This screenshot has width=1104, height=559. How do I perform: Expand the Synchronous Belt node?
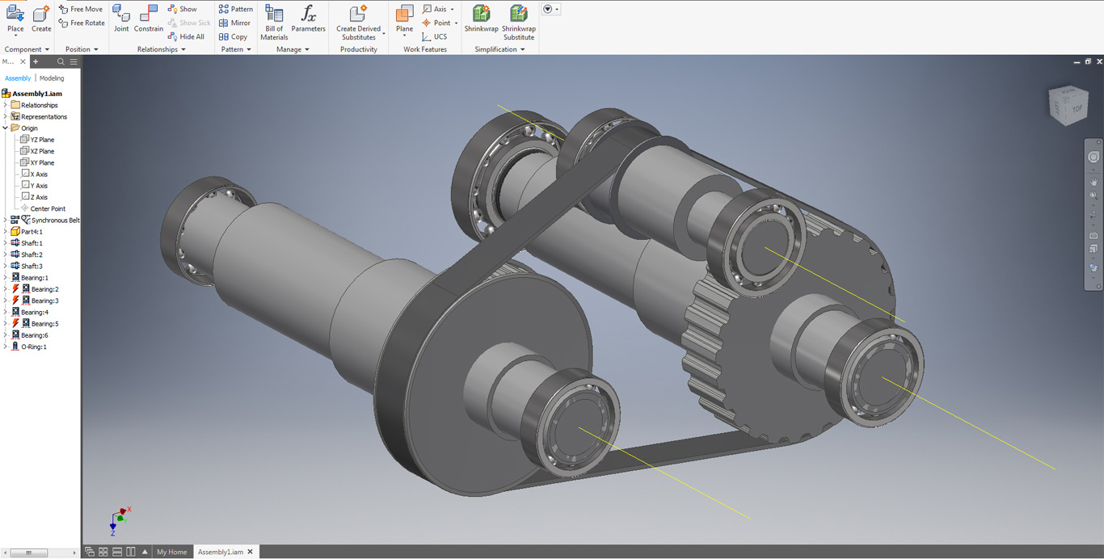pyautogui.click(x=6, y=220)
